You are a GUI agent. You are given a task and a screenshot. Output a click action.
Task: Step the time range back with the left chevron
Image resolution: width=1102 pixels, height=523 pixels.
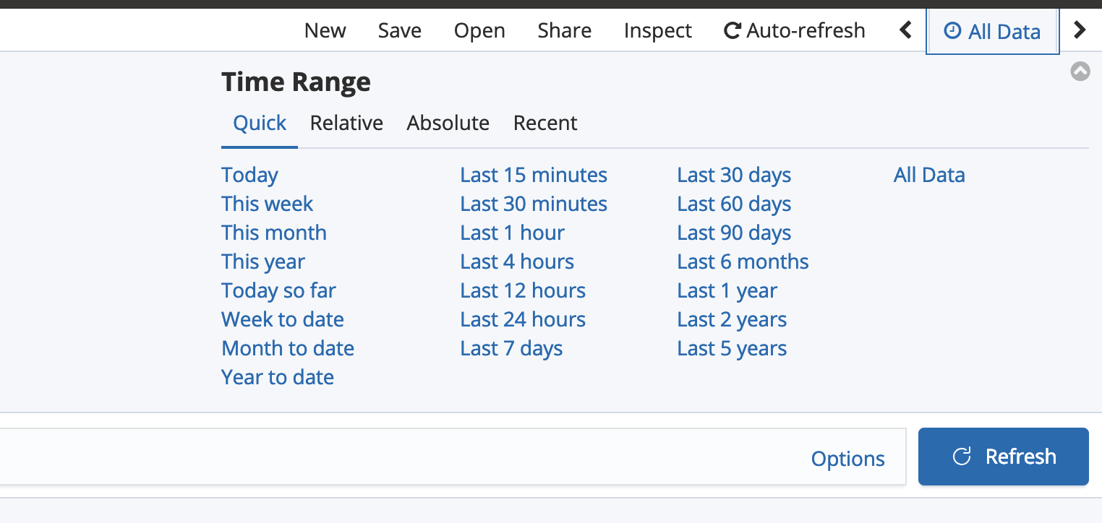point(905,30)
